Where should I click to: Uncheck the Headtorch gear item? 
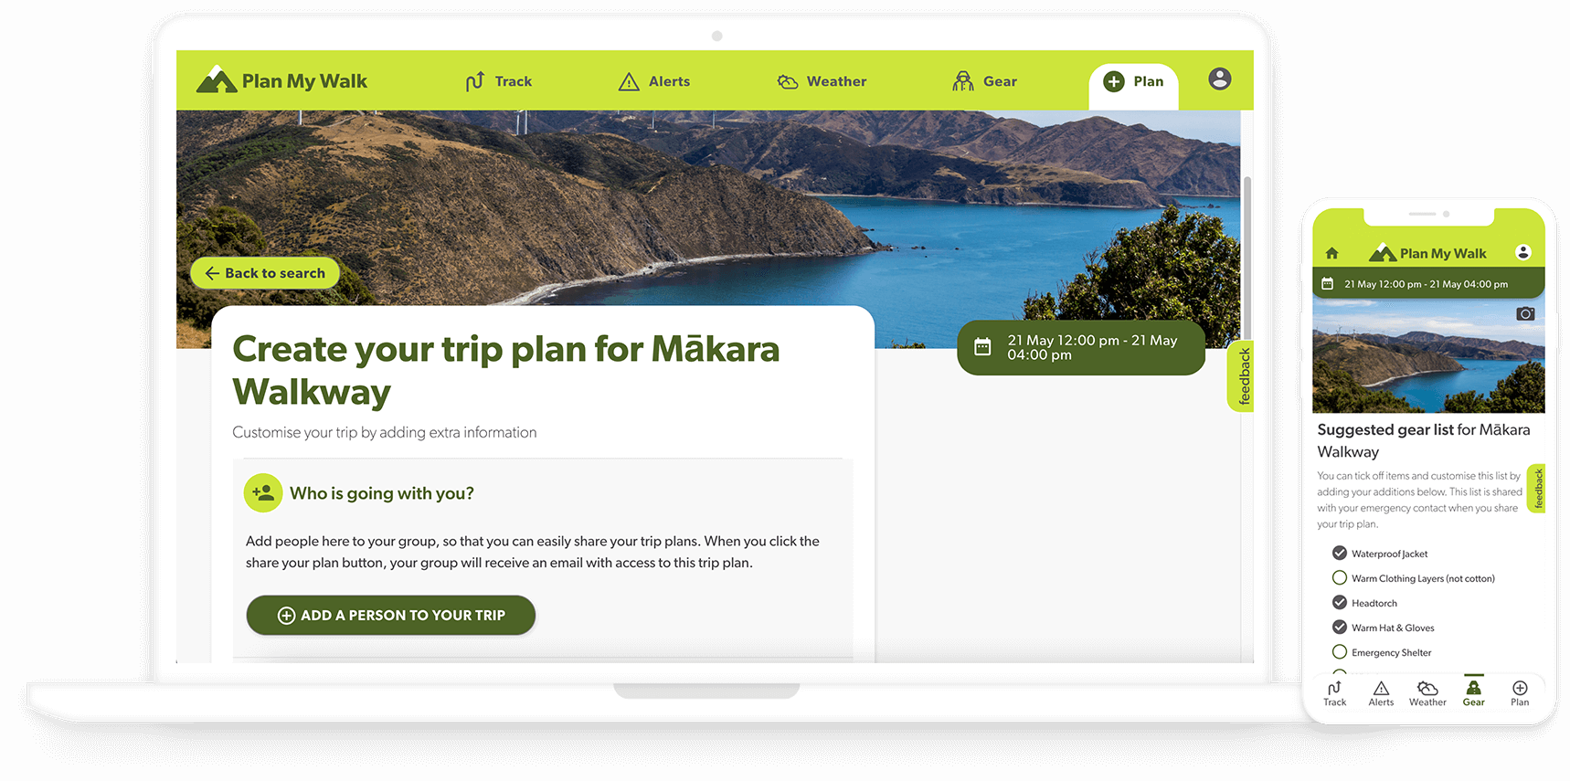point(1340,602)
